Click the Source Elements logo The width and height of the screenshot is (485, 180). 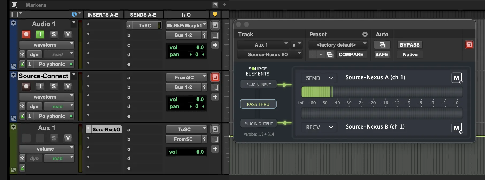(x=257, y=71)
